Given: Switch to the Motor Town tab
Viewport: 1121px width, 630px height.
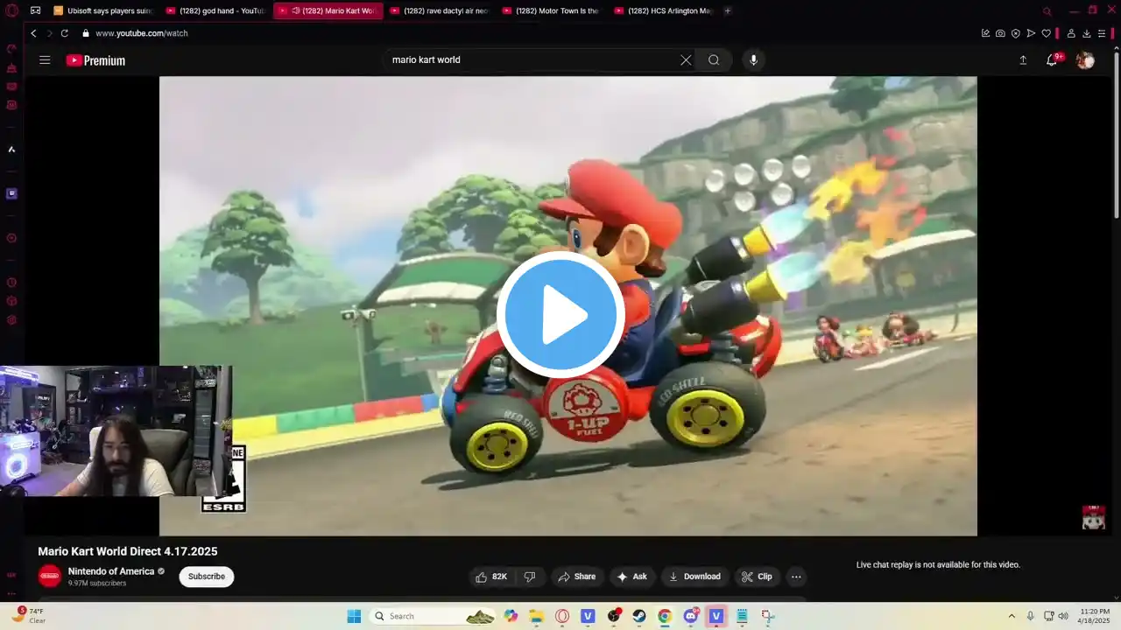Looking at the screenshot, I should click(552, 10).
